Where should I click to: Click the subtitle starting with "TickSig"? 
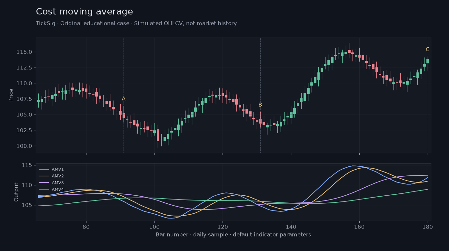click(x=136, y=23)
